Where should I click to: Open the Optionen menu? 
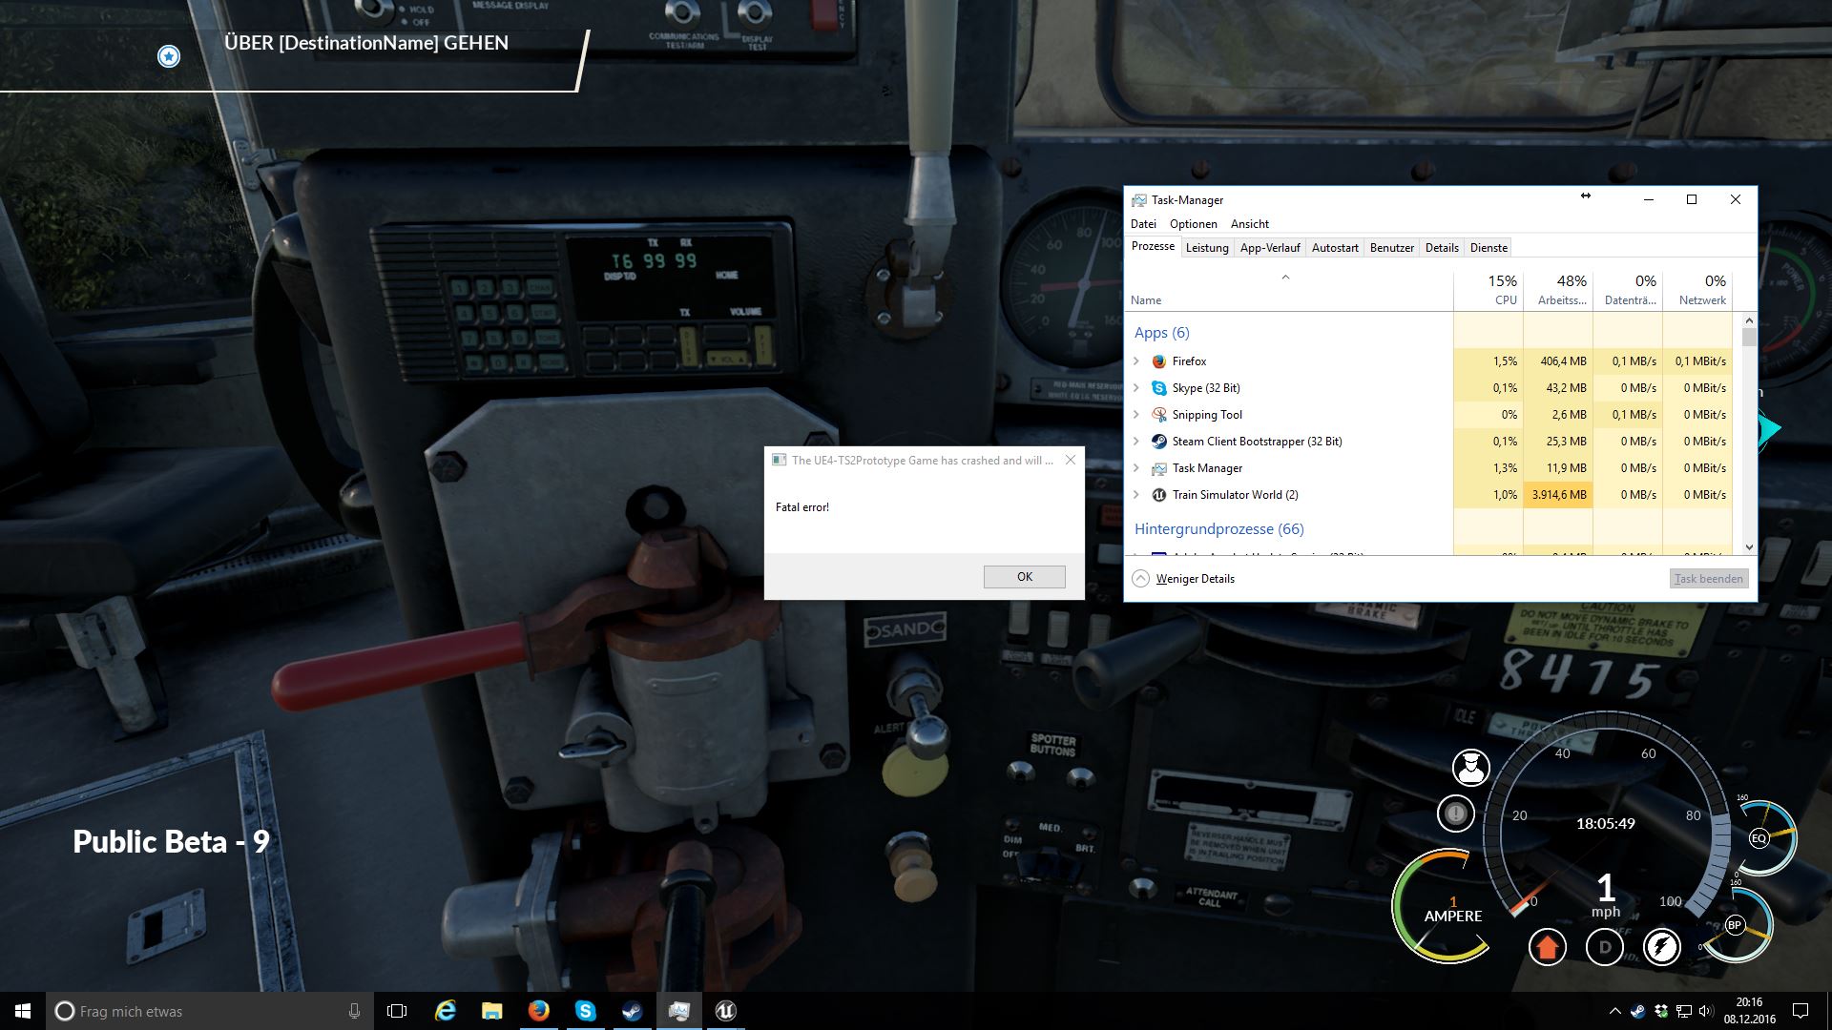1193,224
